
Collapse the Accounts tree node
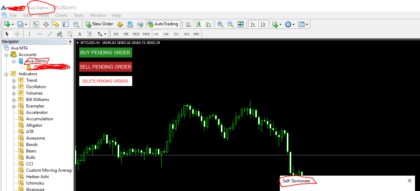pos(6,55)
